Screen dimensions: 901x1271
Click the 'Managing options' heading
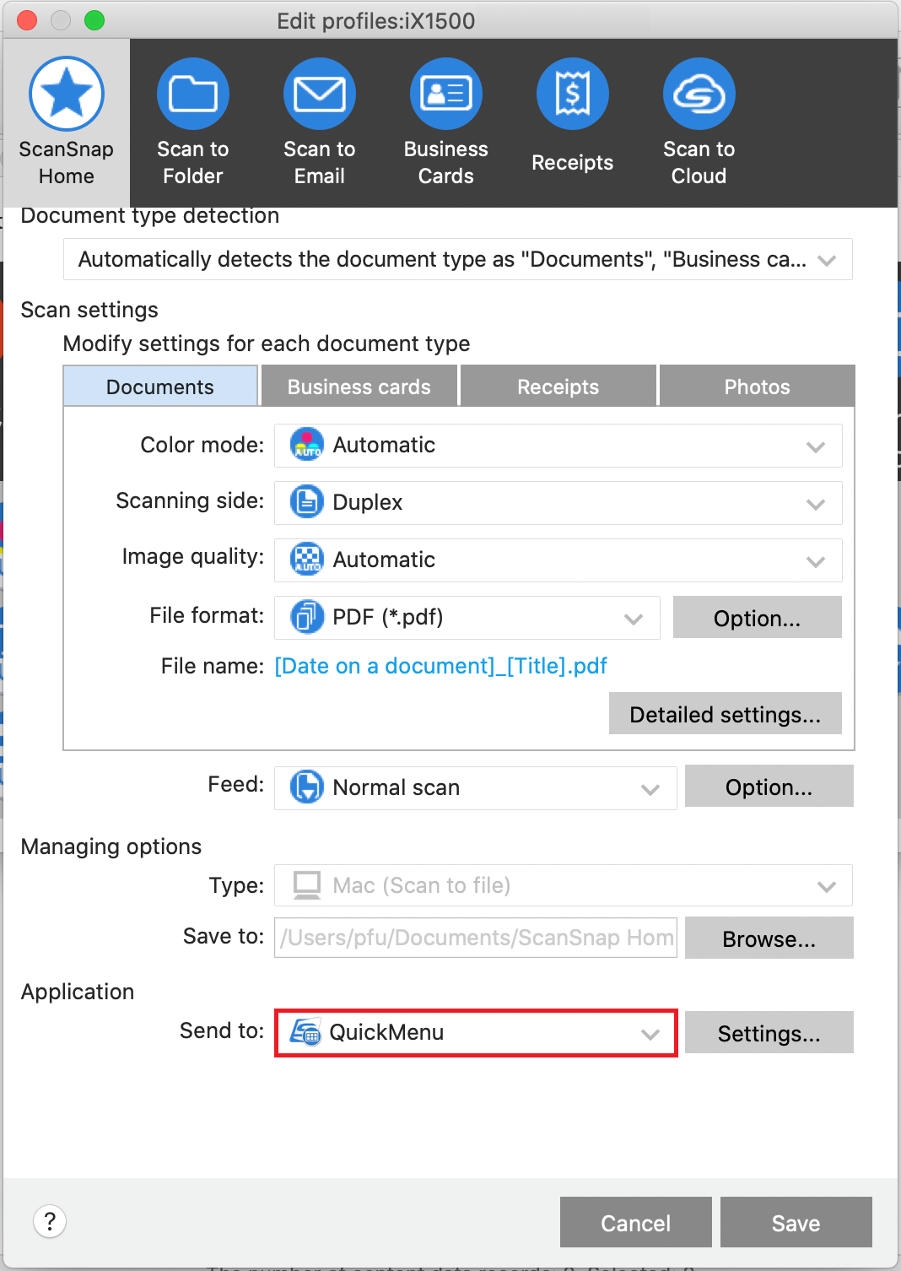(x=111, y=846)
